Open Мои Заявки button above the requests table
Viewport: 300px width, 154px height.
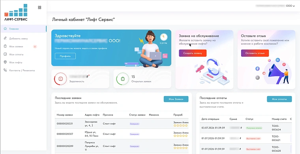tap(176, 99)
